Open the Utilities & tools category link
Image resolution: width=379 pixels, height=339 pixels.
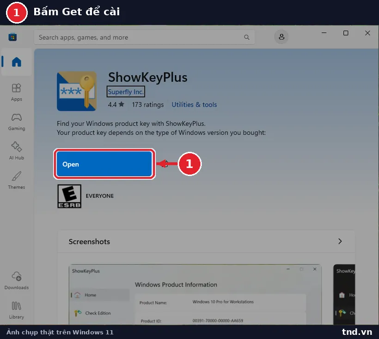[194, 104]
